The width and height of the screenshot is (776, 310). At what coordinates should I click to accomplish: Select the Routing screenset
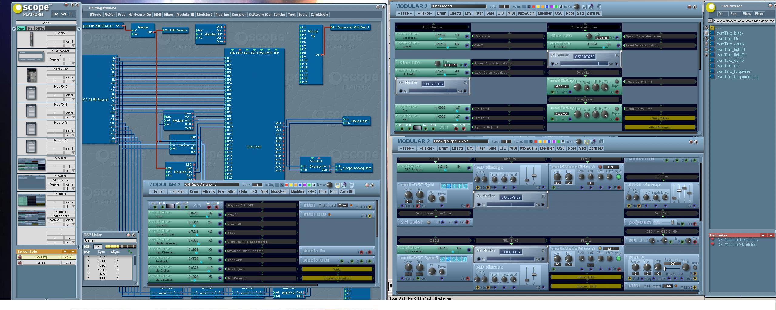[41, 257]
